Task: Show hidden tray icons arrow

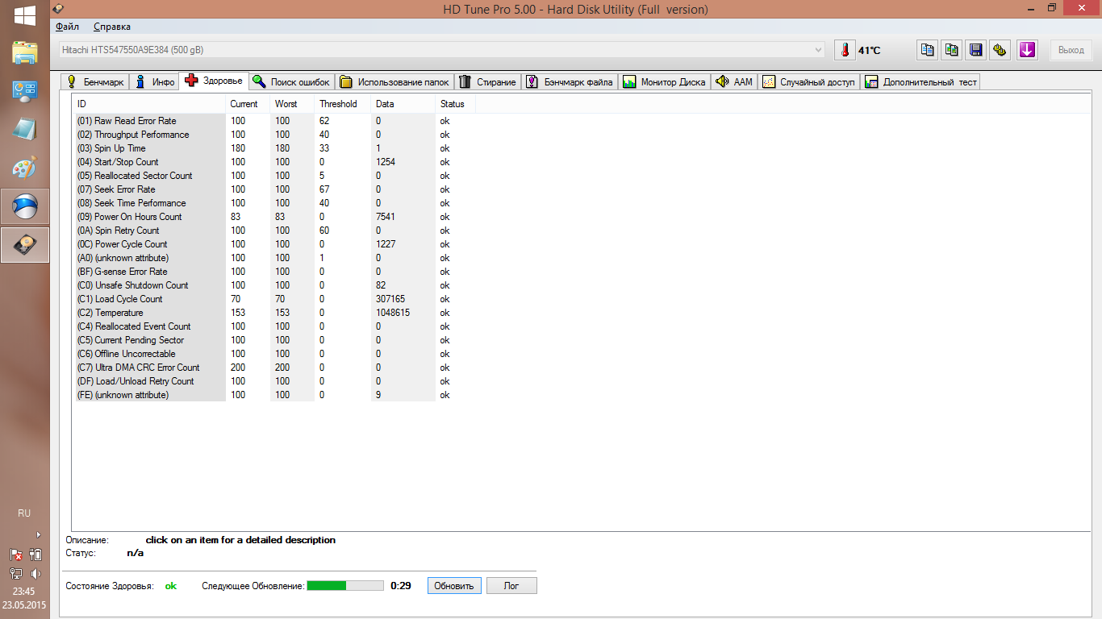Action: [x=38, y=534]
